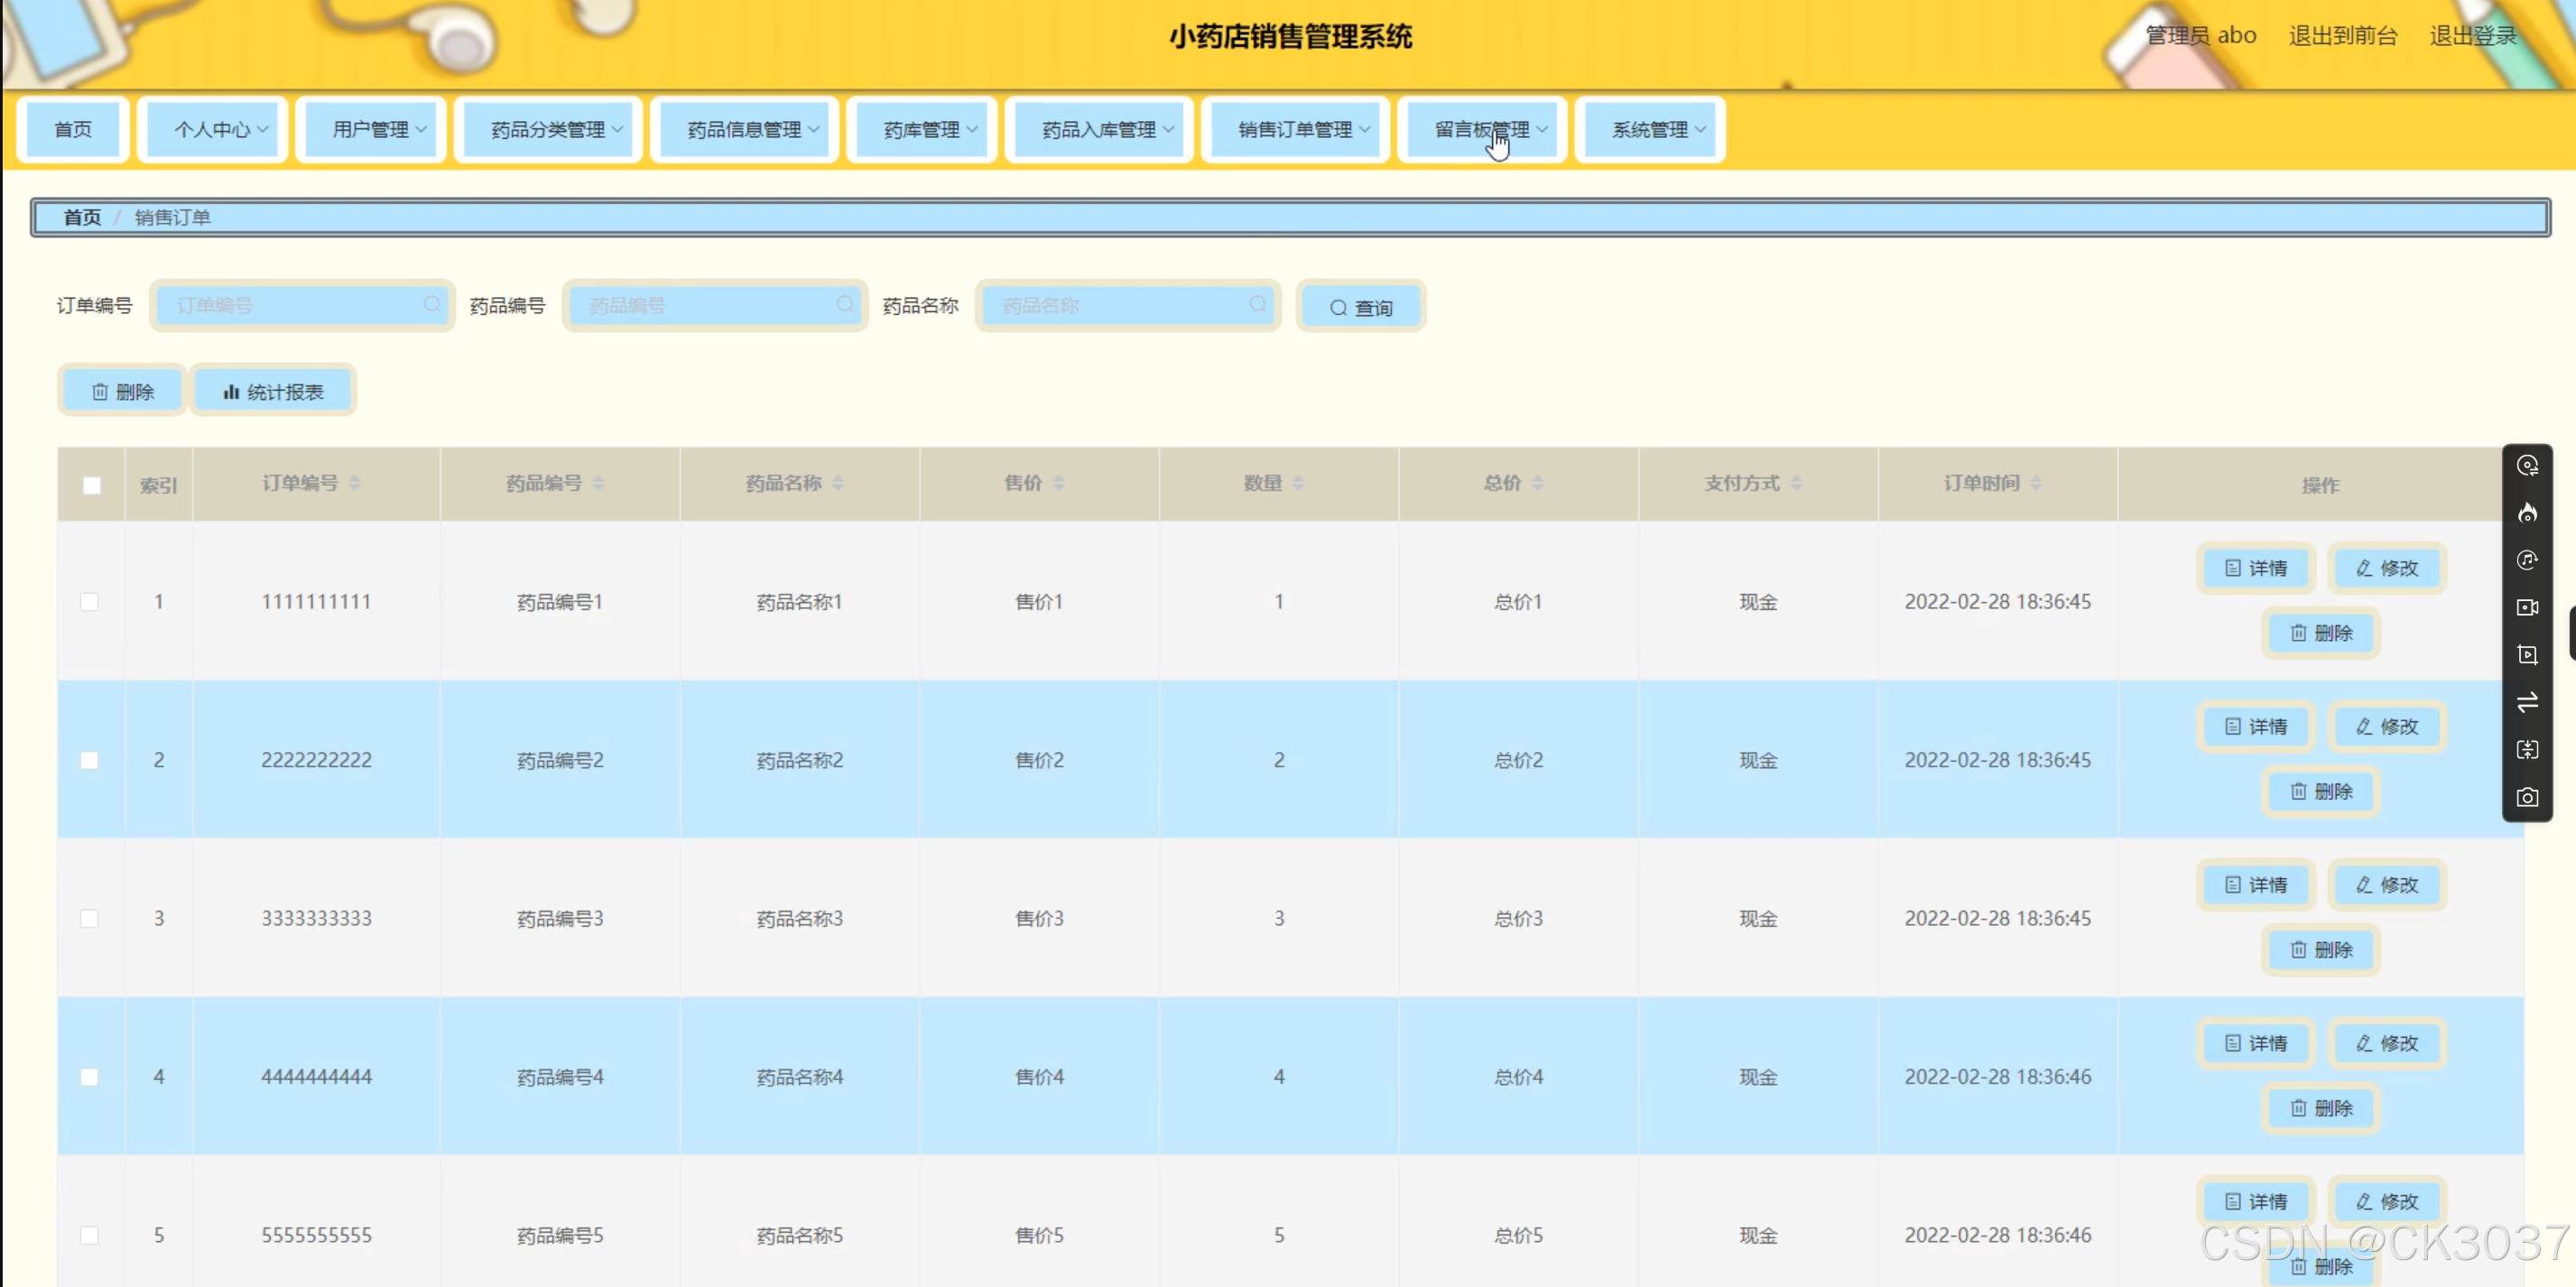The height and width of the screenshot is (1287, 2576).
Task: Click the swap arrows icon in sidebar
Action: 2527,702
